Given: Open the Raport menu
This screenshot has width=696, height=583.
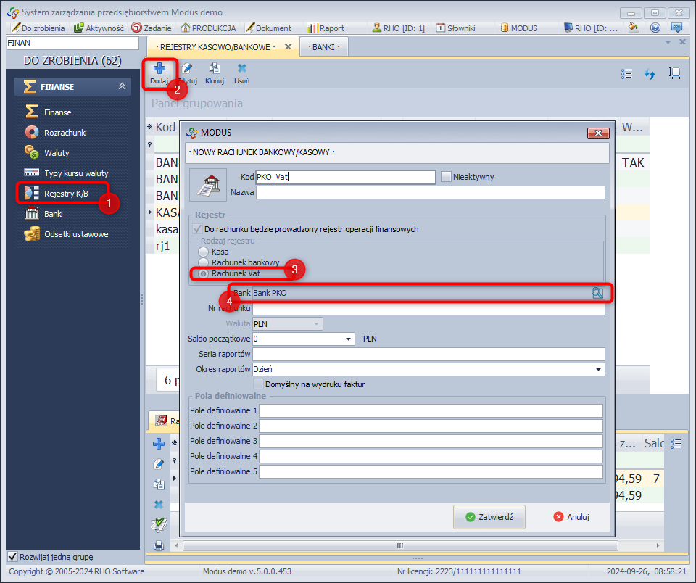Looking at the screenshot, I should [x=326, y=28].
